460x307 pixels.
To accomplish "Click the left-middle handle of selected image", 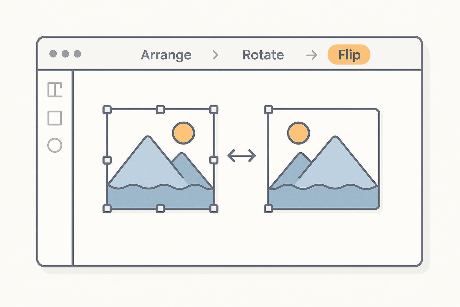I will 107,160.
